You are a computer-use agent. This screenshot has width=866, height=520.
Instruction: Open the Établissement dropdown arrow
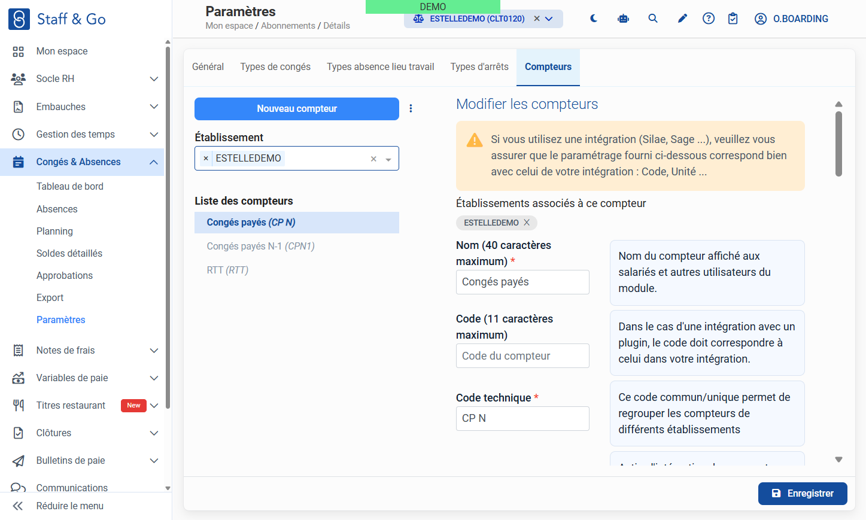click(x=388, y=159)
